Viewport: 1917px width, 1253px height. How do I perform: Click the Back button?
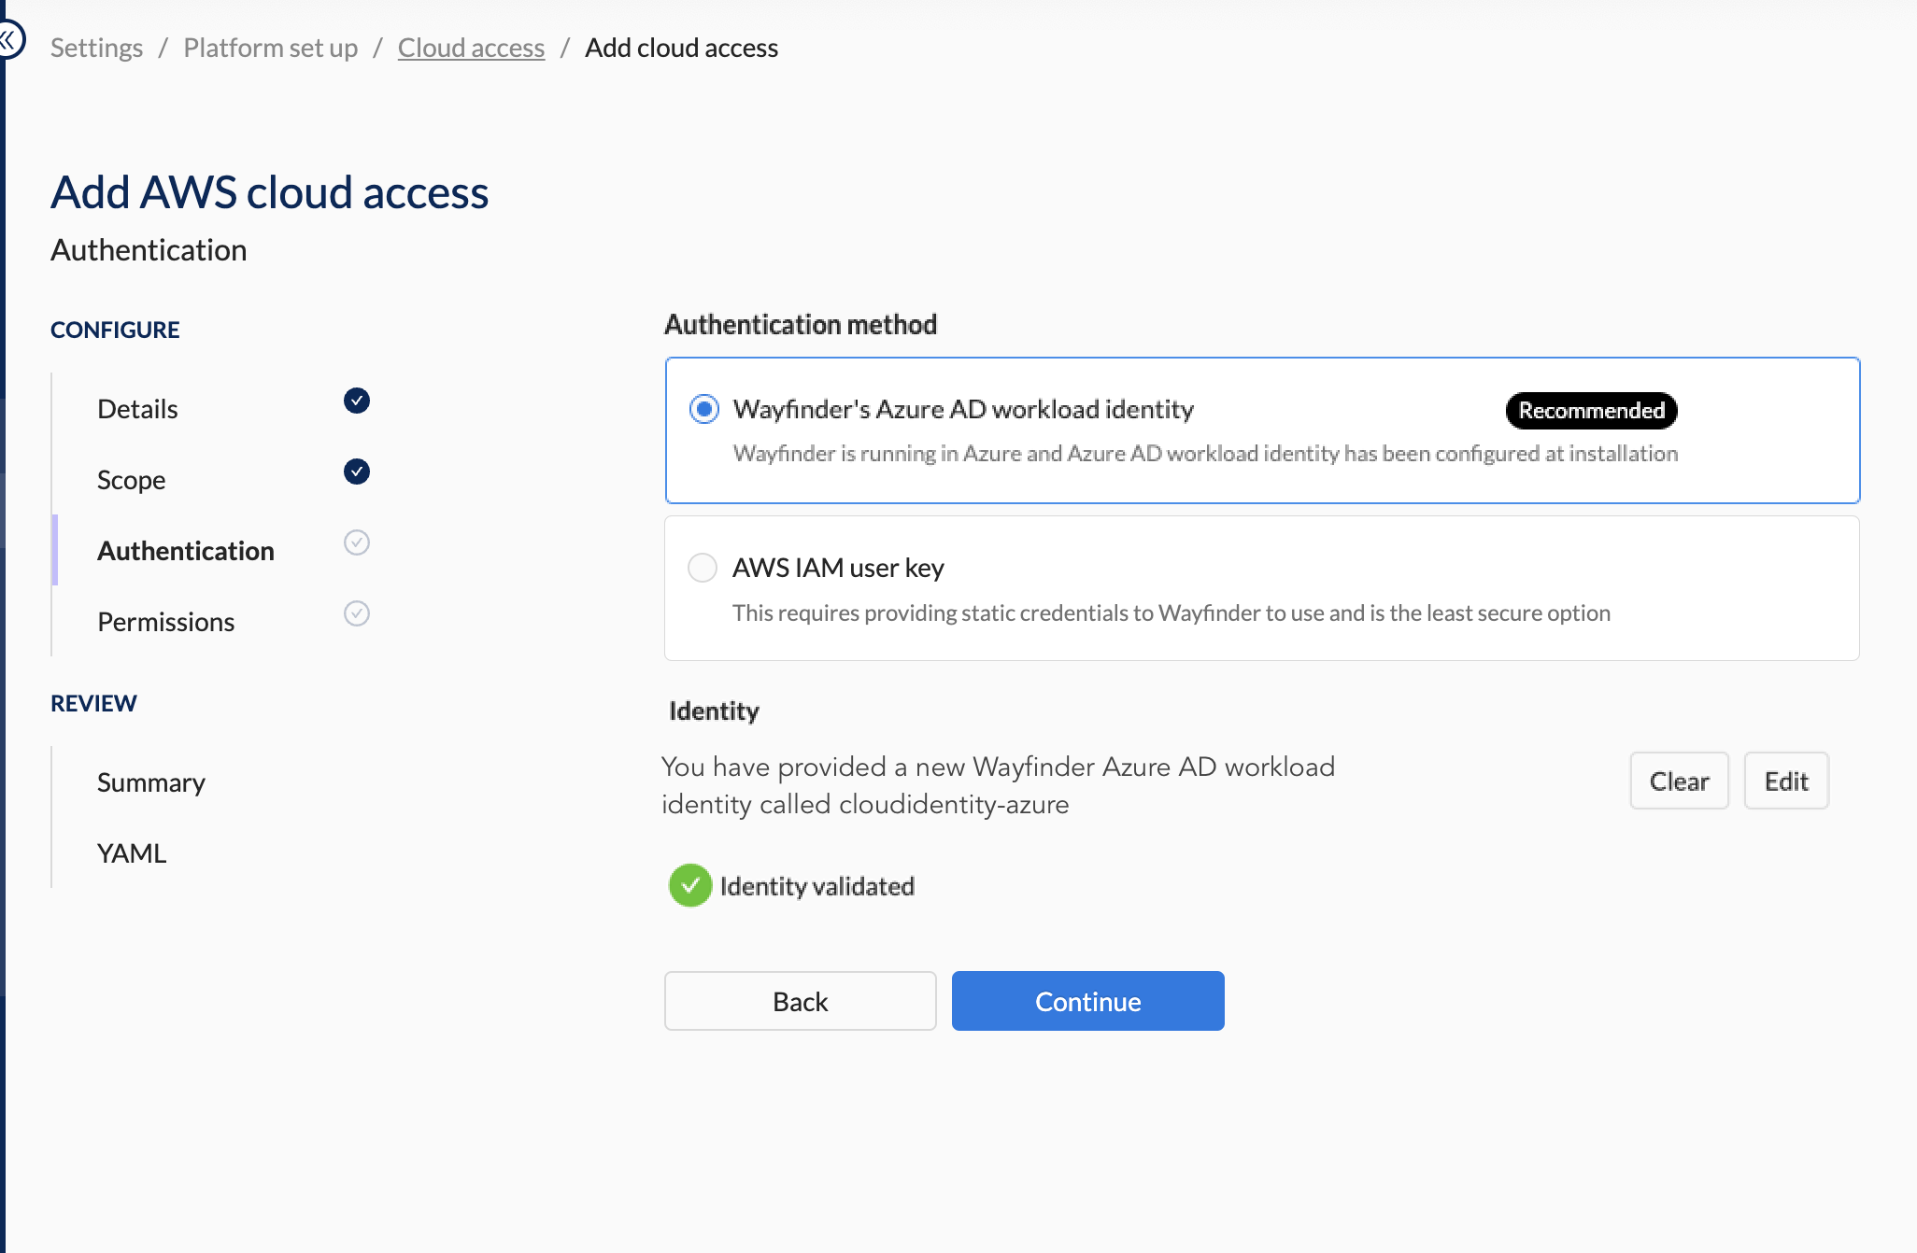801,1001
